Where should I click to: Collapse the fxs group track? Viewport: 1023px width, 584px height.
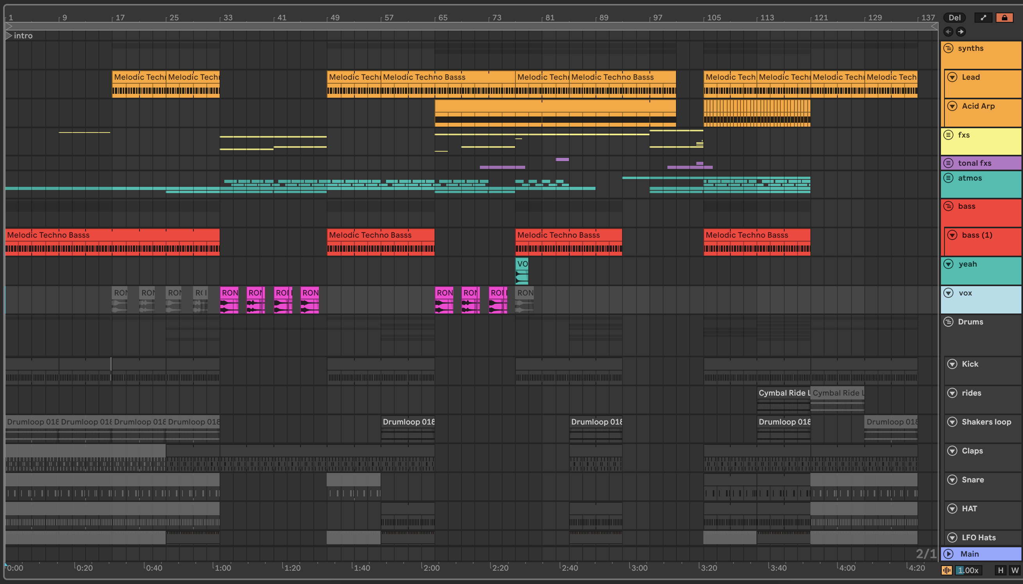pos(948,135)
